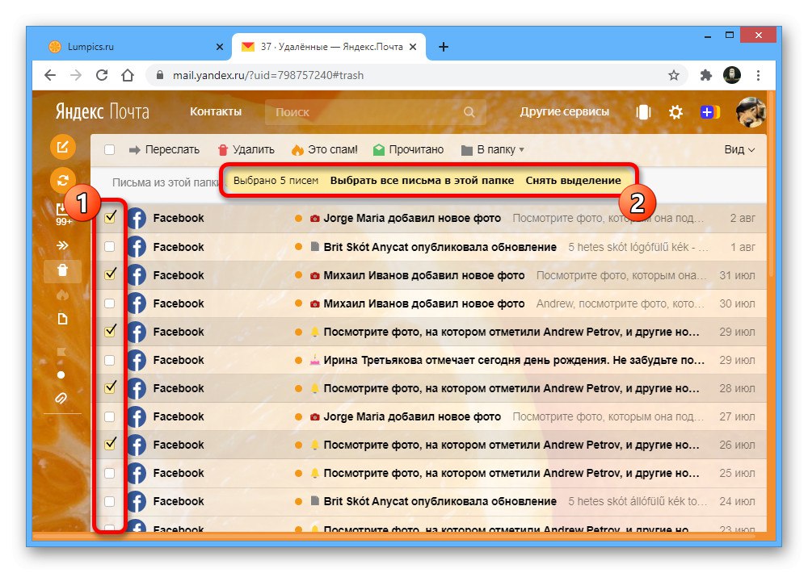
Task: Click the themes icon next to settings gear
Action: click(644, 111)
